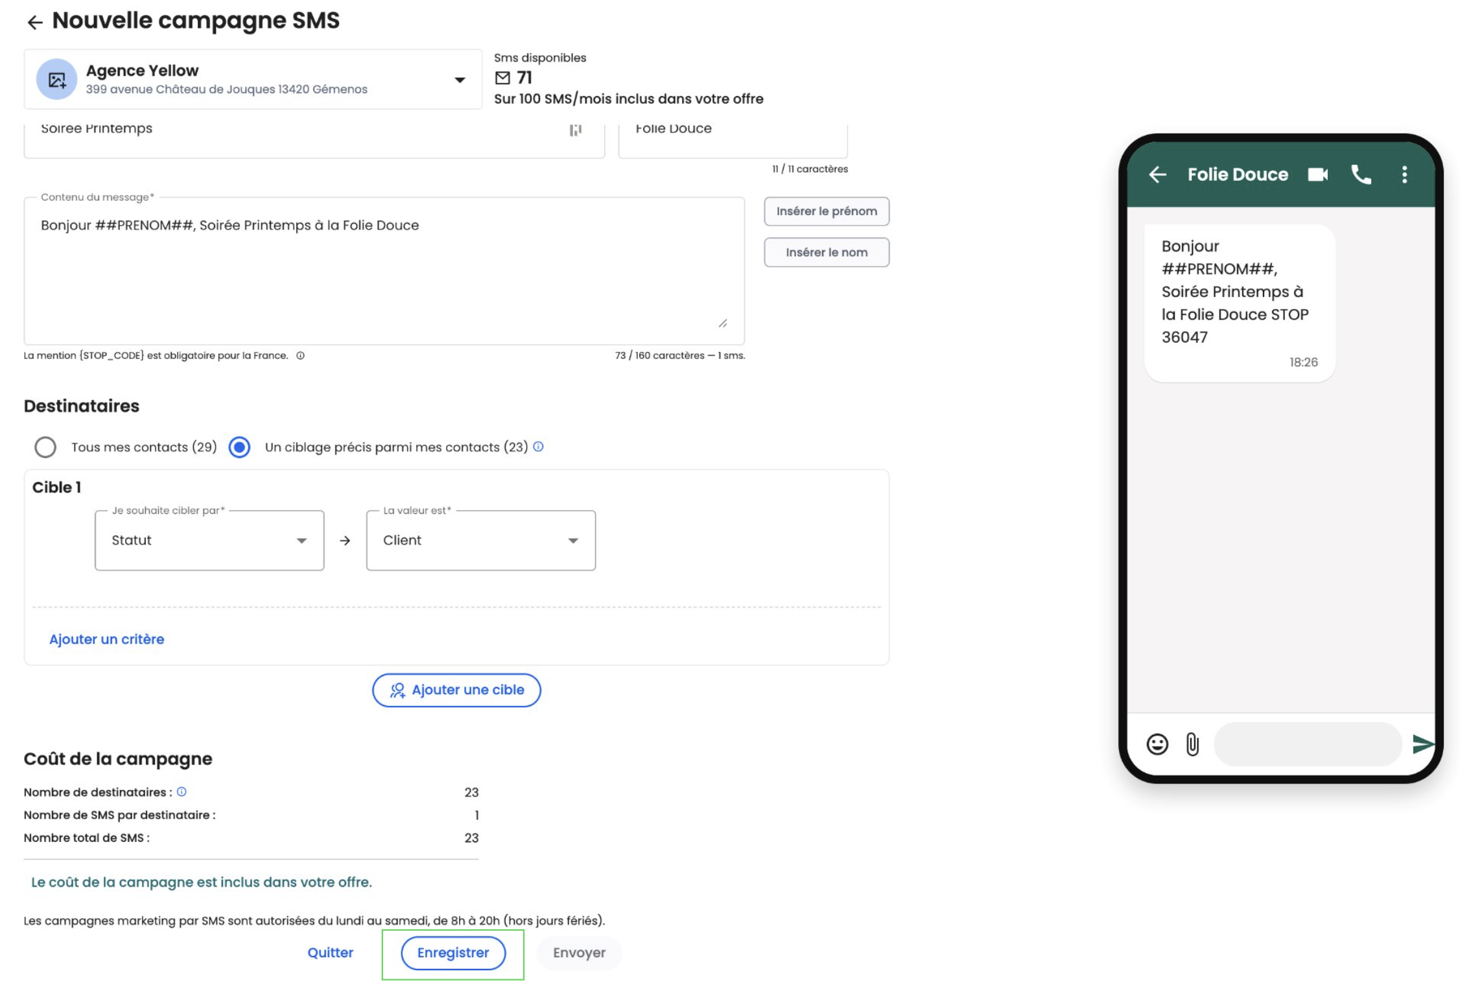Click the Enregistrer button
Viewport: 1460px width, 989px height.
click(x=453, y=953)
